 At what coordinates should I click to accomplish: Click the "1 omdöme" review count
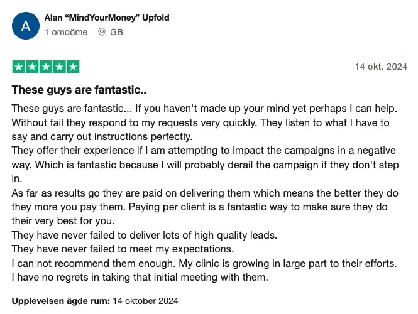click(67, 32)
